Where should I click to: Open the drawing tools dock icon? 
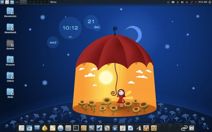point(154,128)
